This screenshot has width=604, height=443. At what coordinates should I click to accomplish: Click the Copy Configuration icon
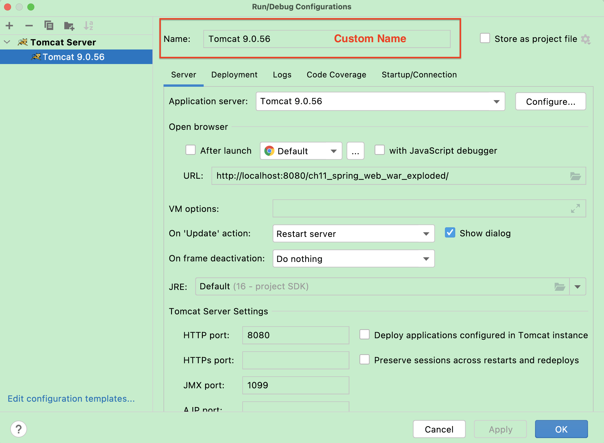49,26
